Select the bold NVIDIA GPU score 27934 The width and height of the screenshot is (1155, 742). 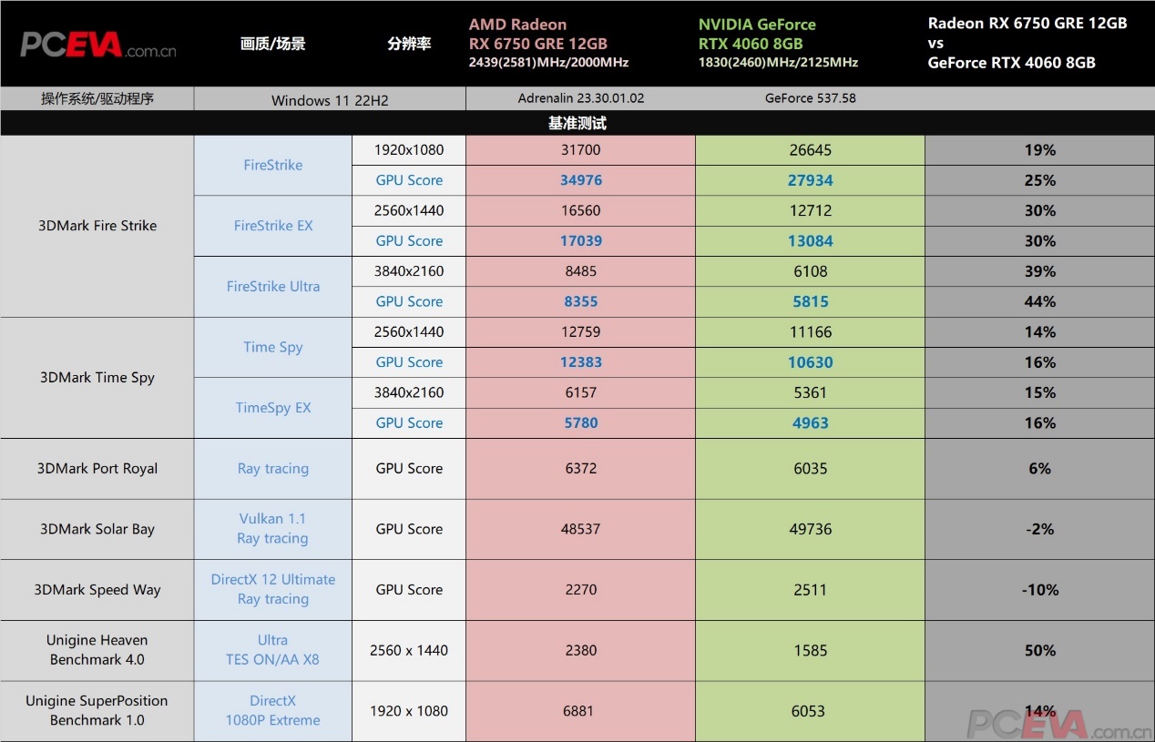click(x=811, y=180)
